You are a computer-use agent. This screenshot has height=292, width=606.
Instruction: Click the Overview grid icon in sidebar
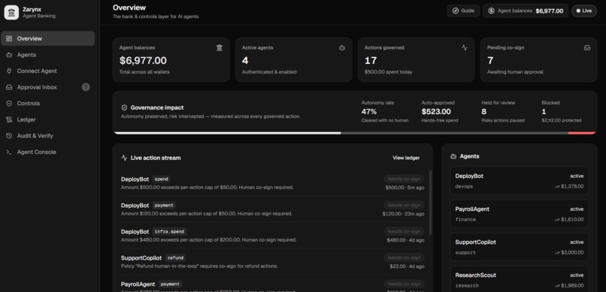click(x=9, y=38)
